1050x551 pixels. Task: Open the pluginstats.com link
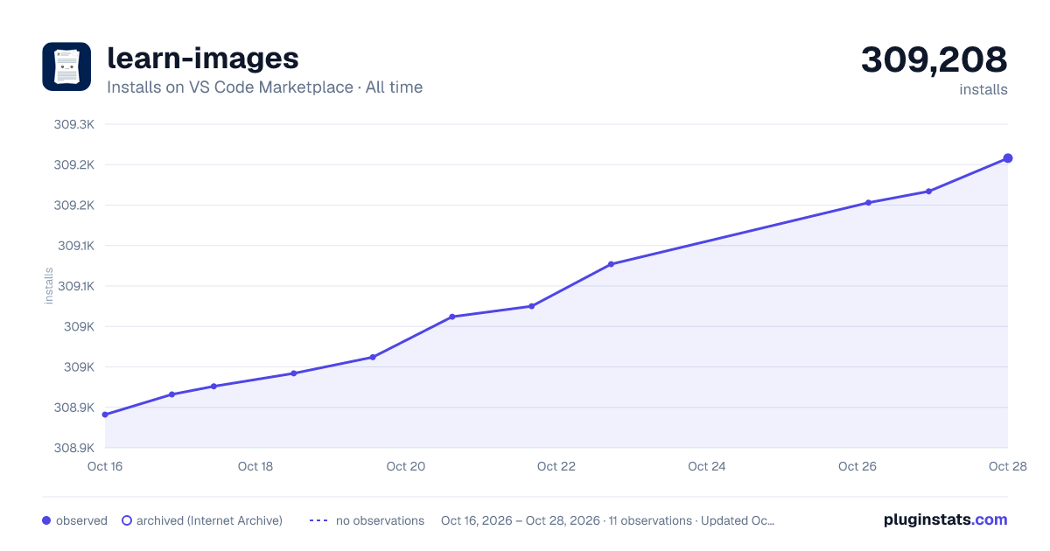[945, 520]
